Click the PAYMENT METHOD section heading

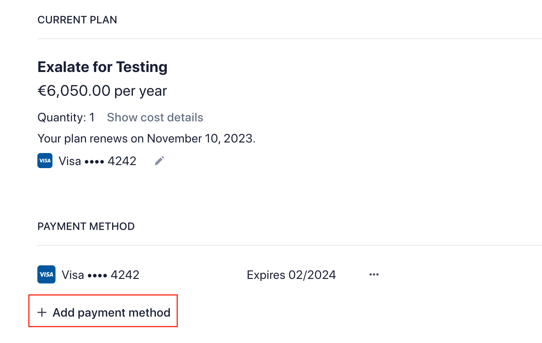86,227
